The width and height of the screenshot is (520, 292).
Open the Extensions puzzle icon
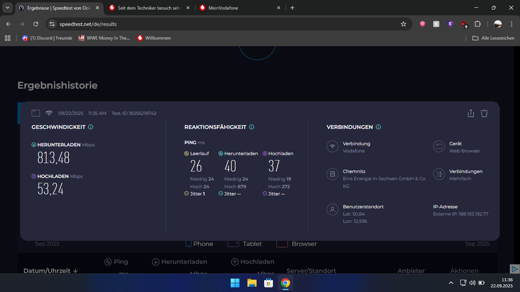[x=477, y=24]
